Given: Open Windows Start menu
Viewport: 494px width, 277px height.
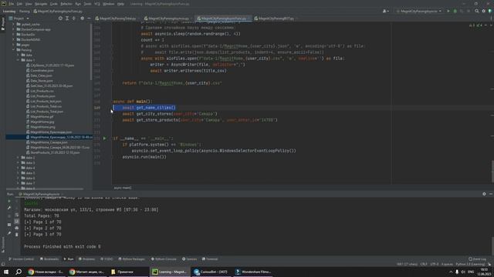Looking at the screenshot, I should (x=6, y=272).
